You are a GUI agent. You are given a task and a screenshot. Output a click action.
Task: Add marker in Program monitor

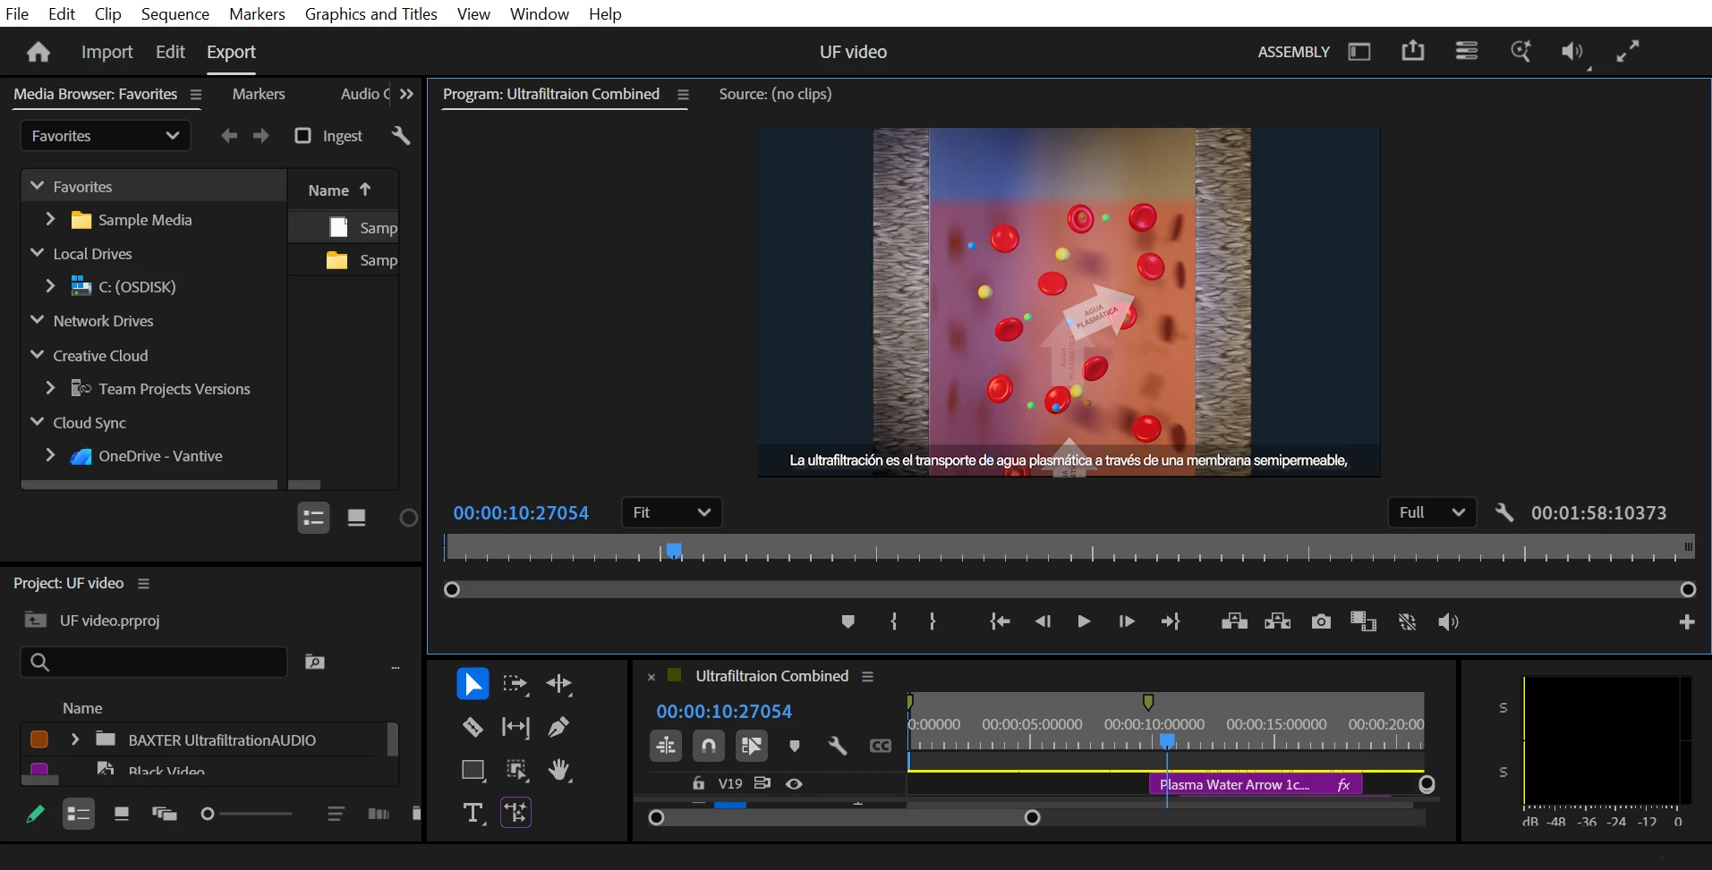pyautogui.click(x=847, y=621)
